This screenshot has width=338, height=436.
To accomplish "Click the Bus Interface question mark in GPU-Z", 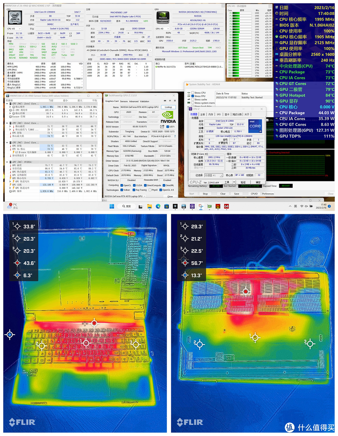I will click(175, 136).
